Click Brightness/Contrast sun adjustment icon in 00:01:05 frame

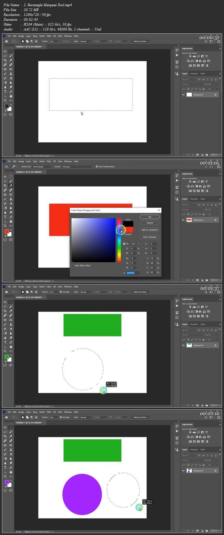coord(190,182)
